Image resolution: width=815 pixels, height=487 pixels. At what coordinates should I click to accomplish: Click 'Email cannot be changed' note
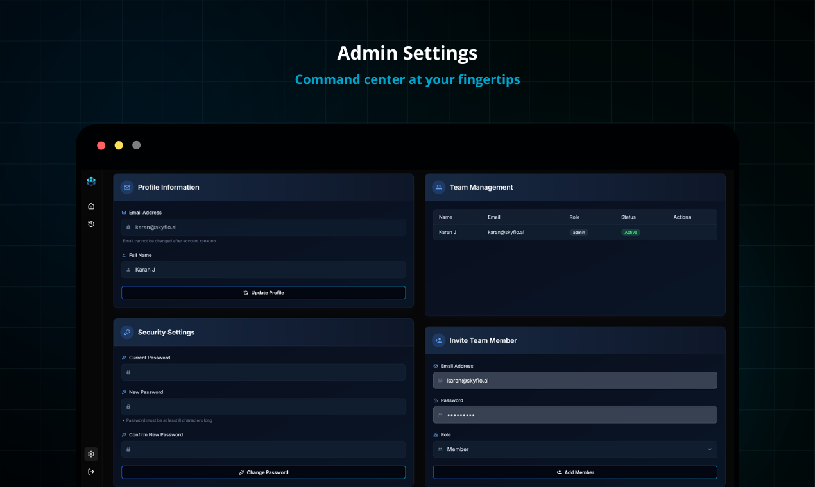(169, 241)
